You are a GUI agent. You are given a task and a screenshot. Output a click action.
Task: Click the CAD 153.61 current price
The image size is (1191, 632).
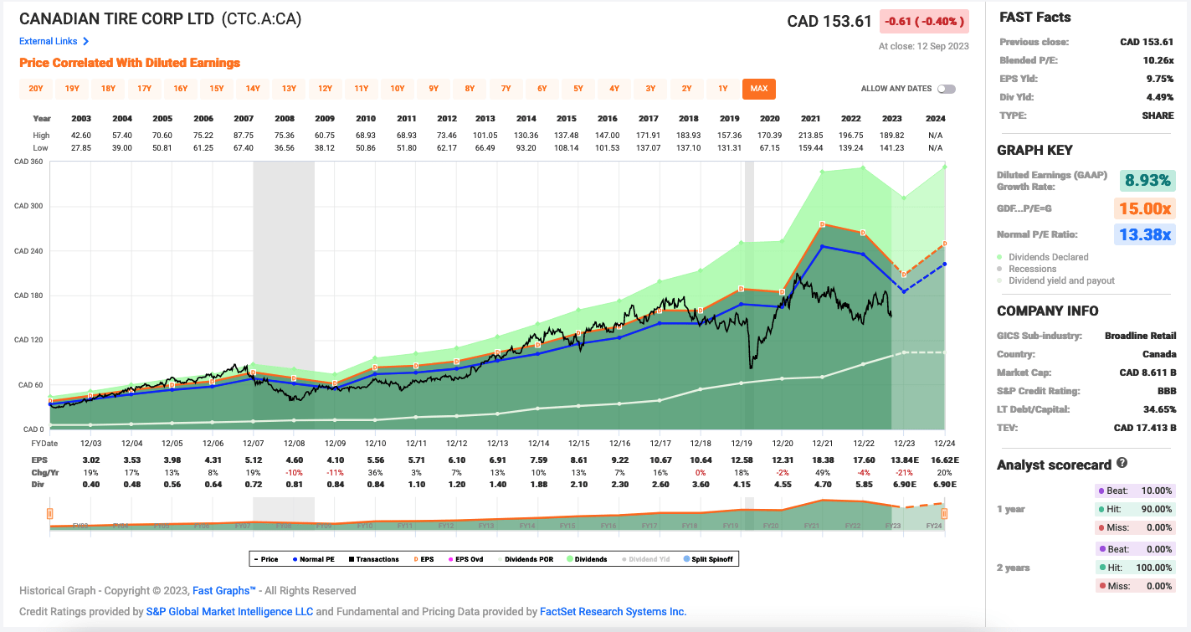click(829, 21)
